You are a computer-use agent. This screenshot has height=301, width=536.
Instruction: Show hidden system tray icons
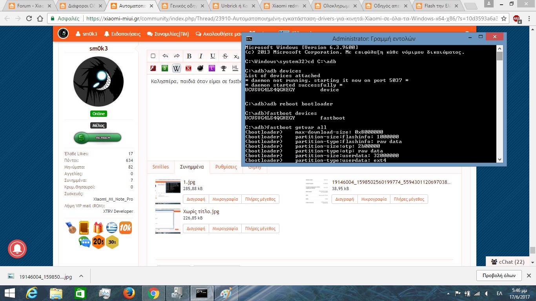click(448, 293)
